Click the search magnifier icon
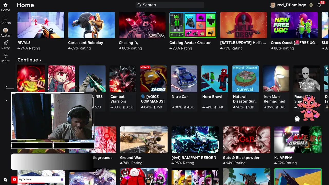329x185 pixels. pyautogui.click(x=139, y=5)
